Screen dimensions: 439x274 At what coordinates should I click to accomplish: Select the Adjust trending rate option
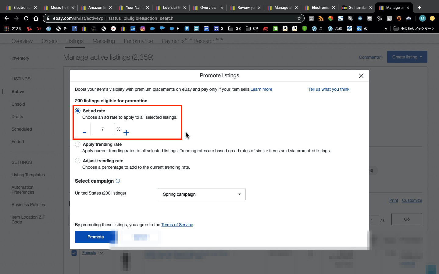tap(78, 161)
